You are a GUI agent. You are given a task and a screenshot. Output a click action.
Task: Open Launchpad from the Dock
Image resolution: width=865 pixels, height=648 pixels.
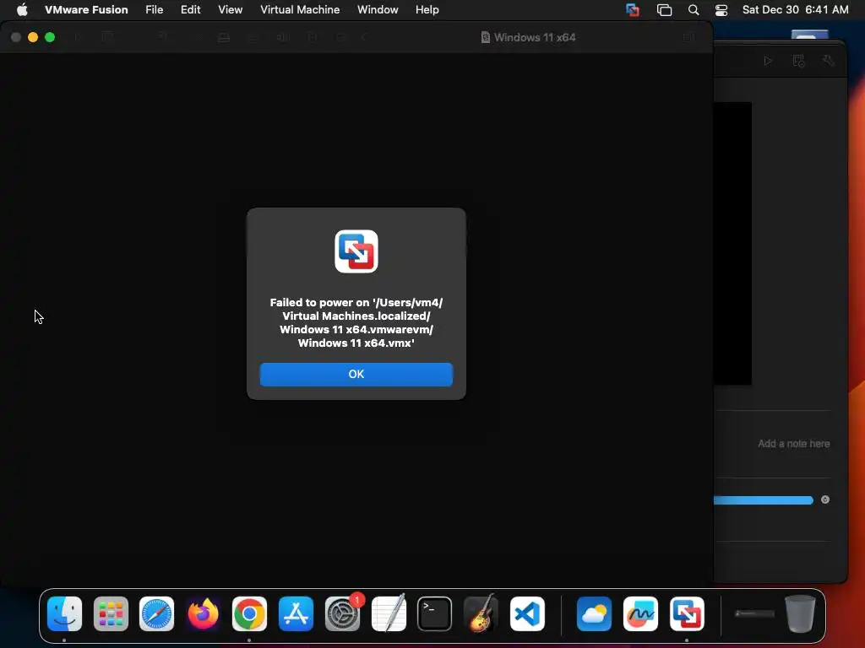(111, 613)
